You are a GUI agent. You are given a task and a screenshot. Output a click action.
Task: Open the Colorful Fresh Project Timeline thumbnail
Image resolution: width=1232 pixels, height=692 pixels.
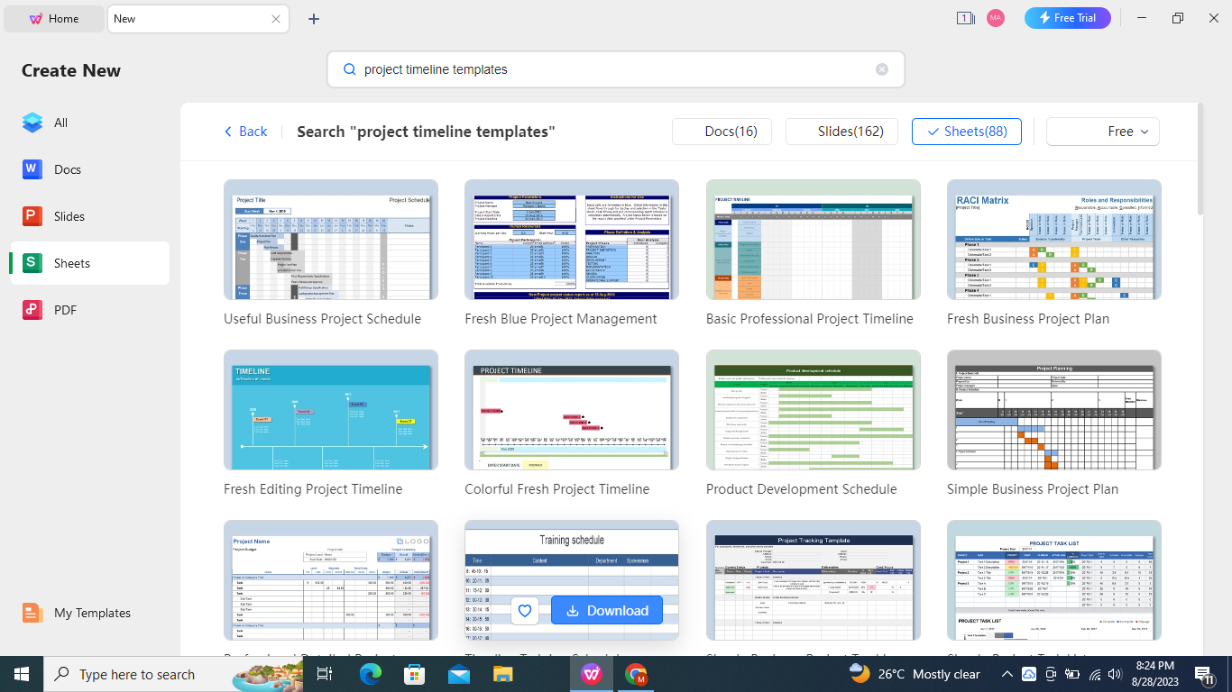(571, 410)
